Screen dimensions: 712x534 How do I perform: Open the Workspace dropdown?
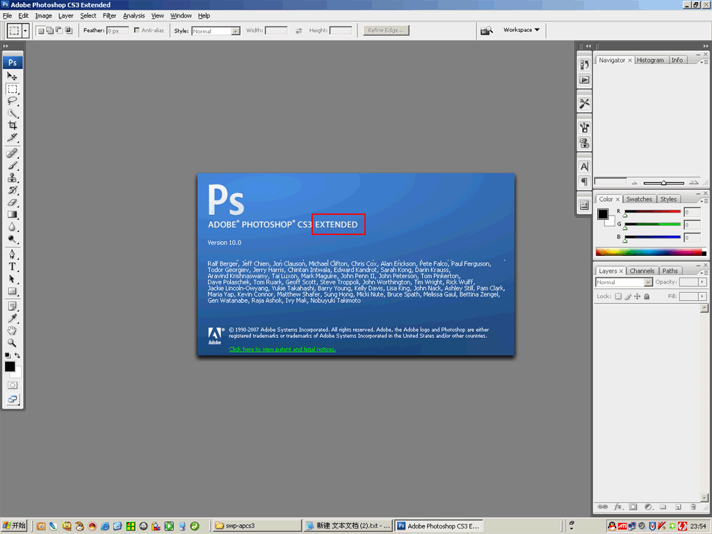(x=521, y=30)
